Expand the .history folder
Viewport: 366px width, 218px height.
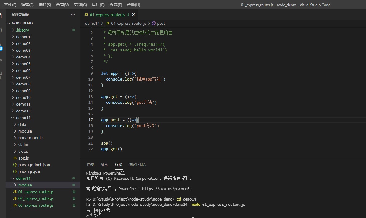pos(13,30)
